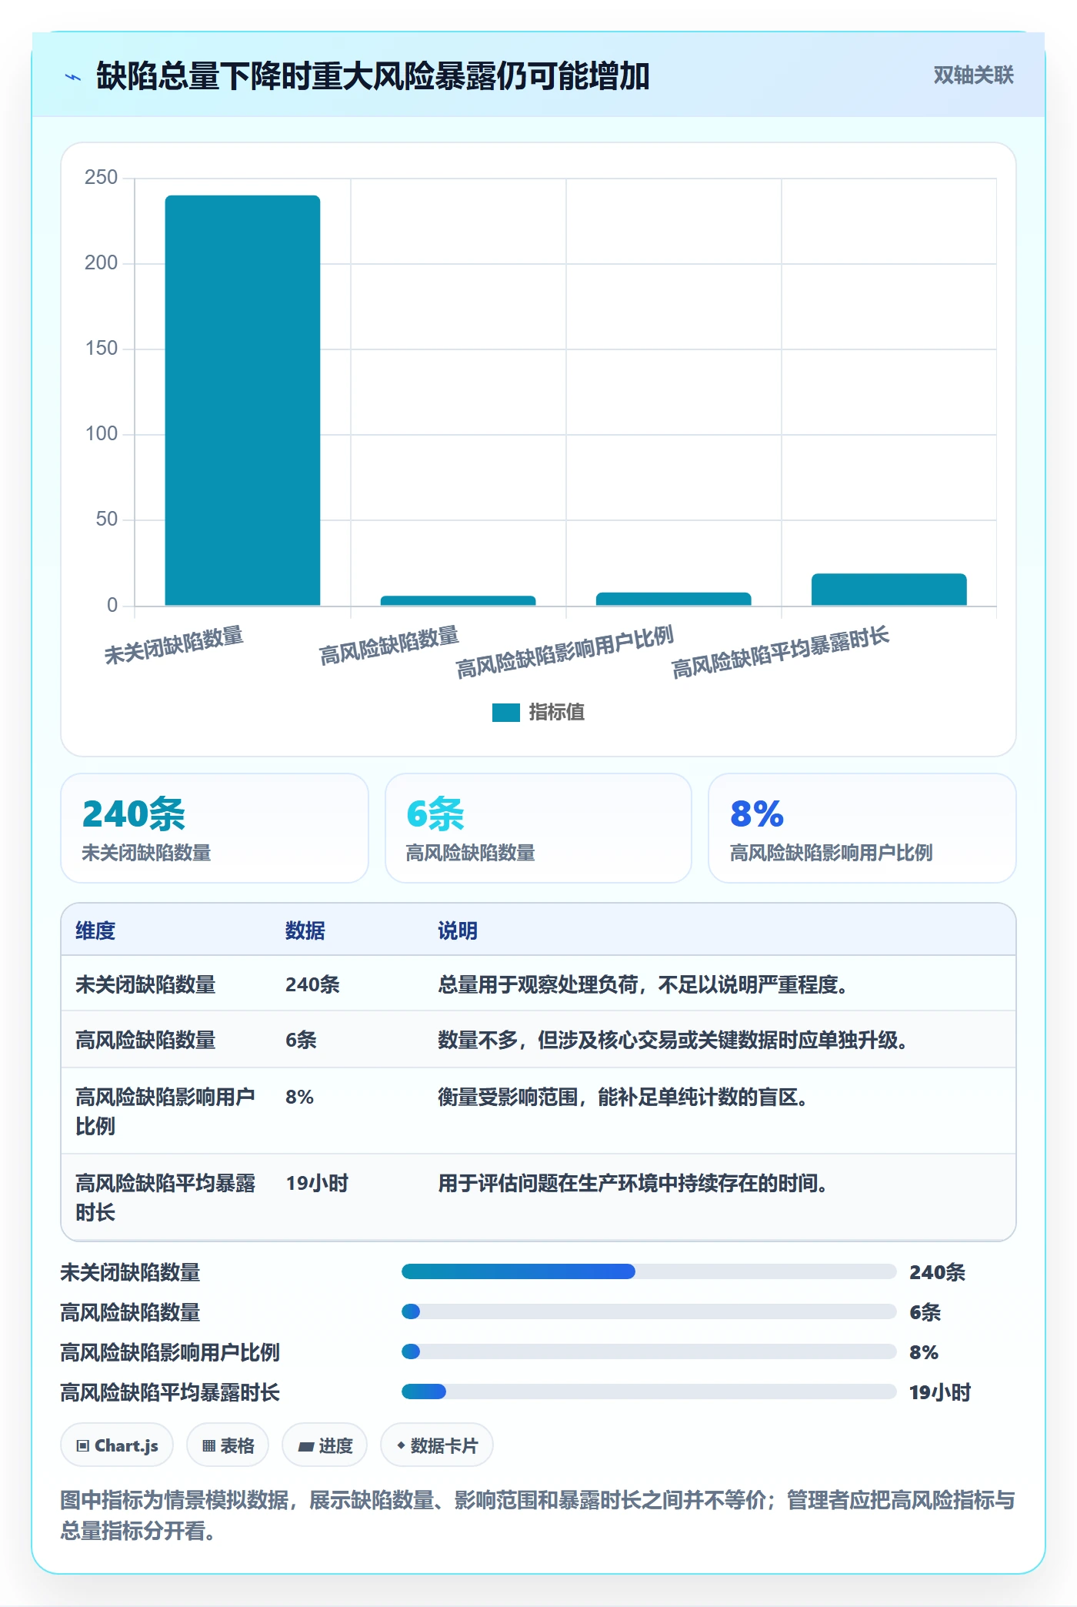The image size is (1077, 1607).
Task: Click the 高风险缺陷数量 progress bar
Action: [x=649, y=1311]
